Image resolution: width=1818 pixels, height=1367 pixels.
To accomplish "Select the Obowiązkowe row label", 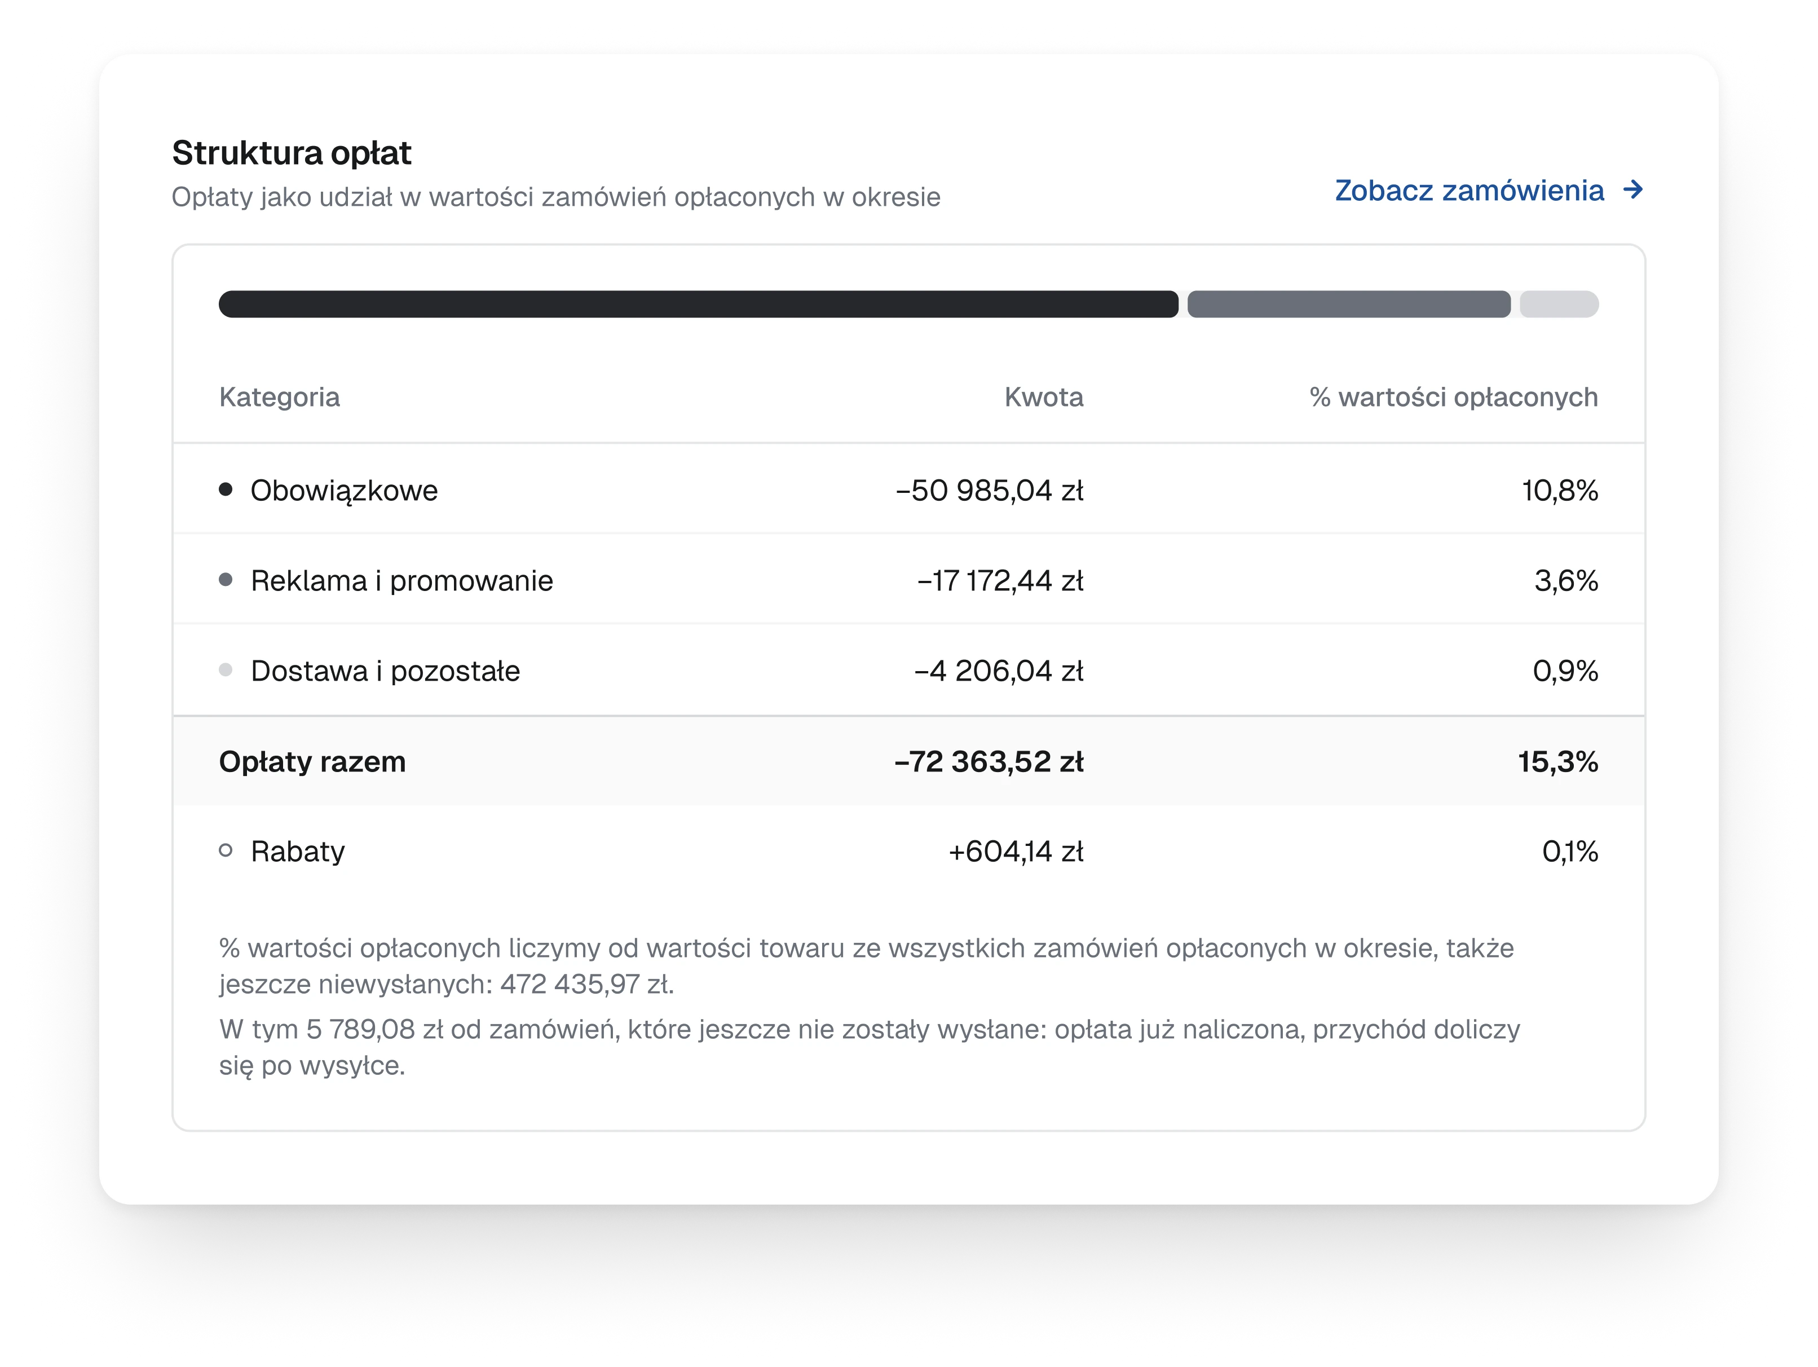I will point(345,491).
